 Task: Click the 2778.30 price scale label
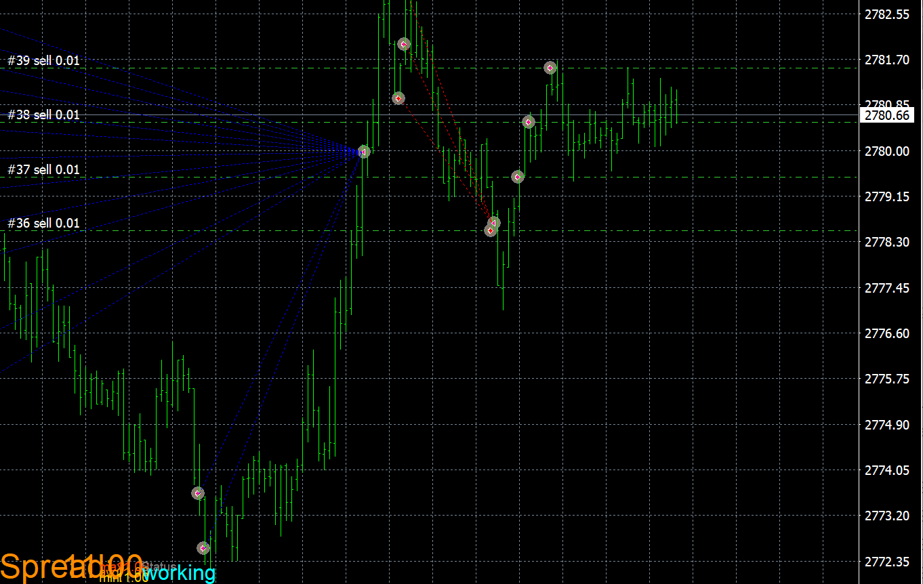coord(887,242)
